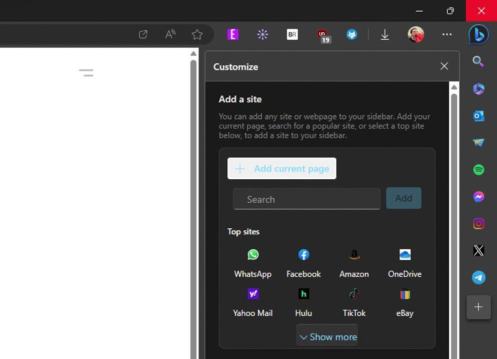Open the Bing Chat sidebar button

[x=478, y=35]
